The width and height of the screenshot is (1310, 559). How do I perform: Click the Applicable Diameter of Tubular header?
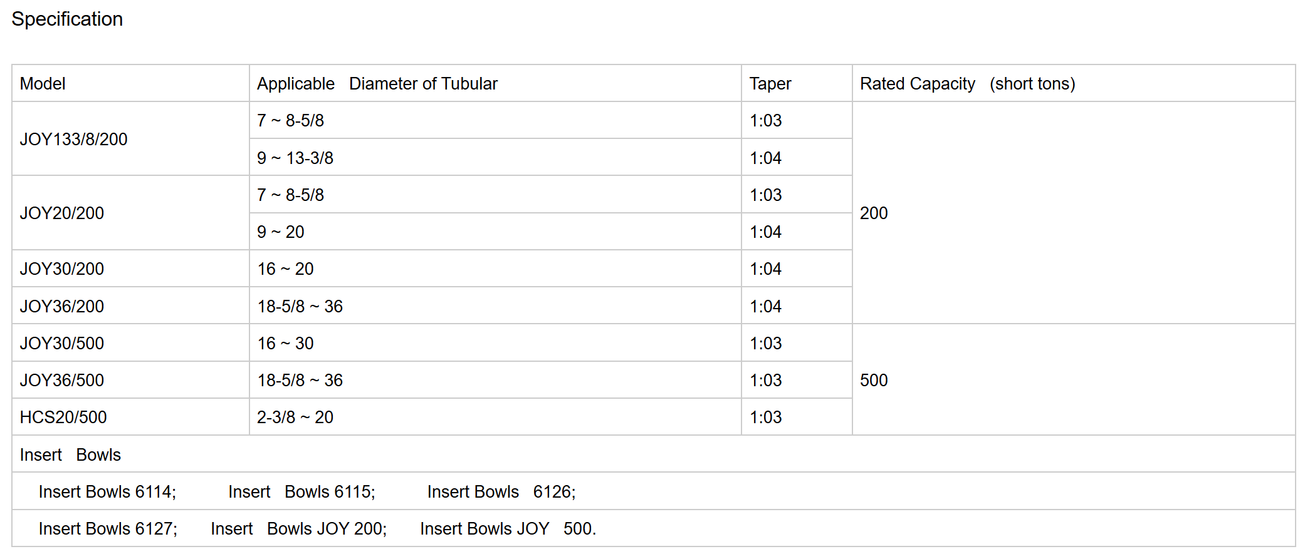tap(377, 84)
